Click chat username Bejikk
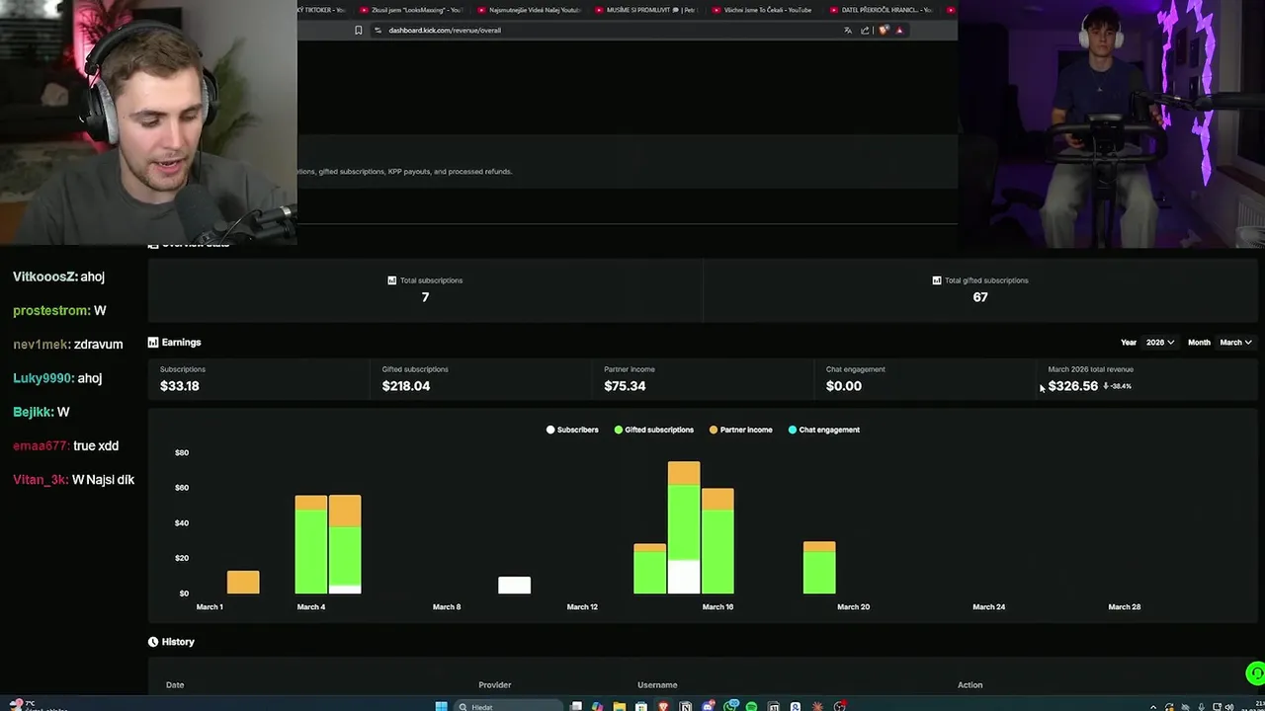This screenshot has width=1265, height=711. click(33, 412)
